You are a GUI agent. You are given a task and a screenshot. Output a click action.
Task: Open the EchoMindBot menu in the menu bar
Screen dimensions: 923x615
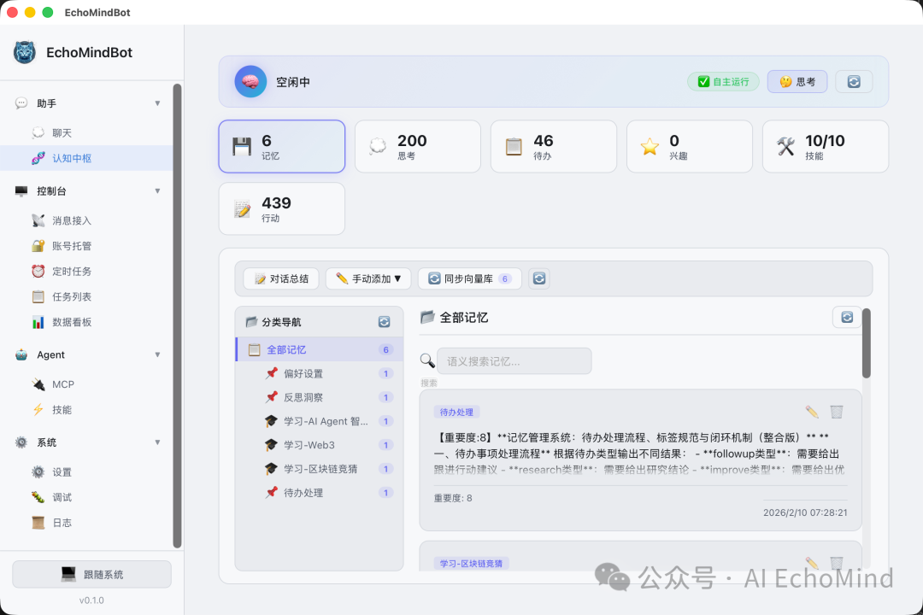pos(97,12)
